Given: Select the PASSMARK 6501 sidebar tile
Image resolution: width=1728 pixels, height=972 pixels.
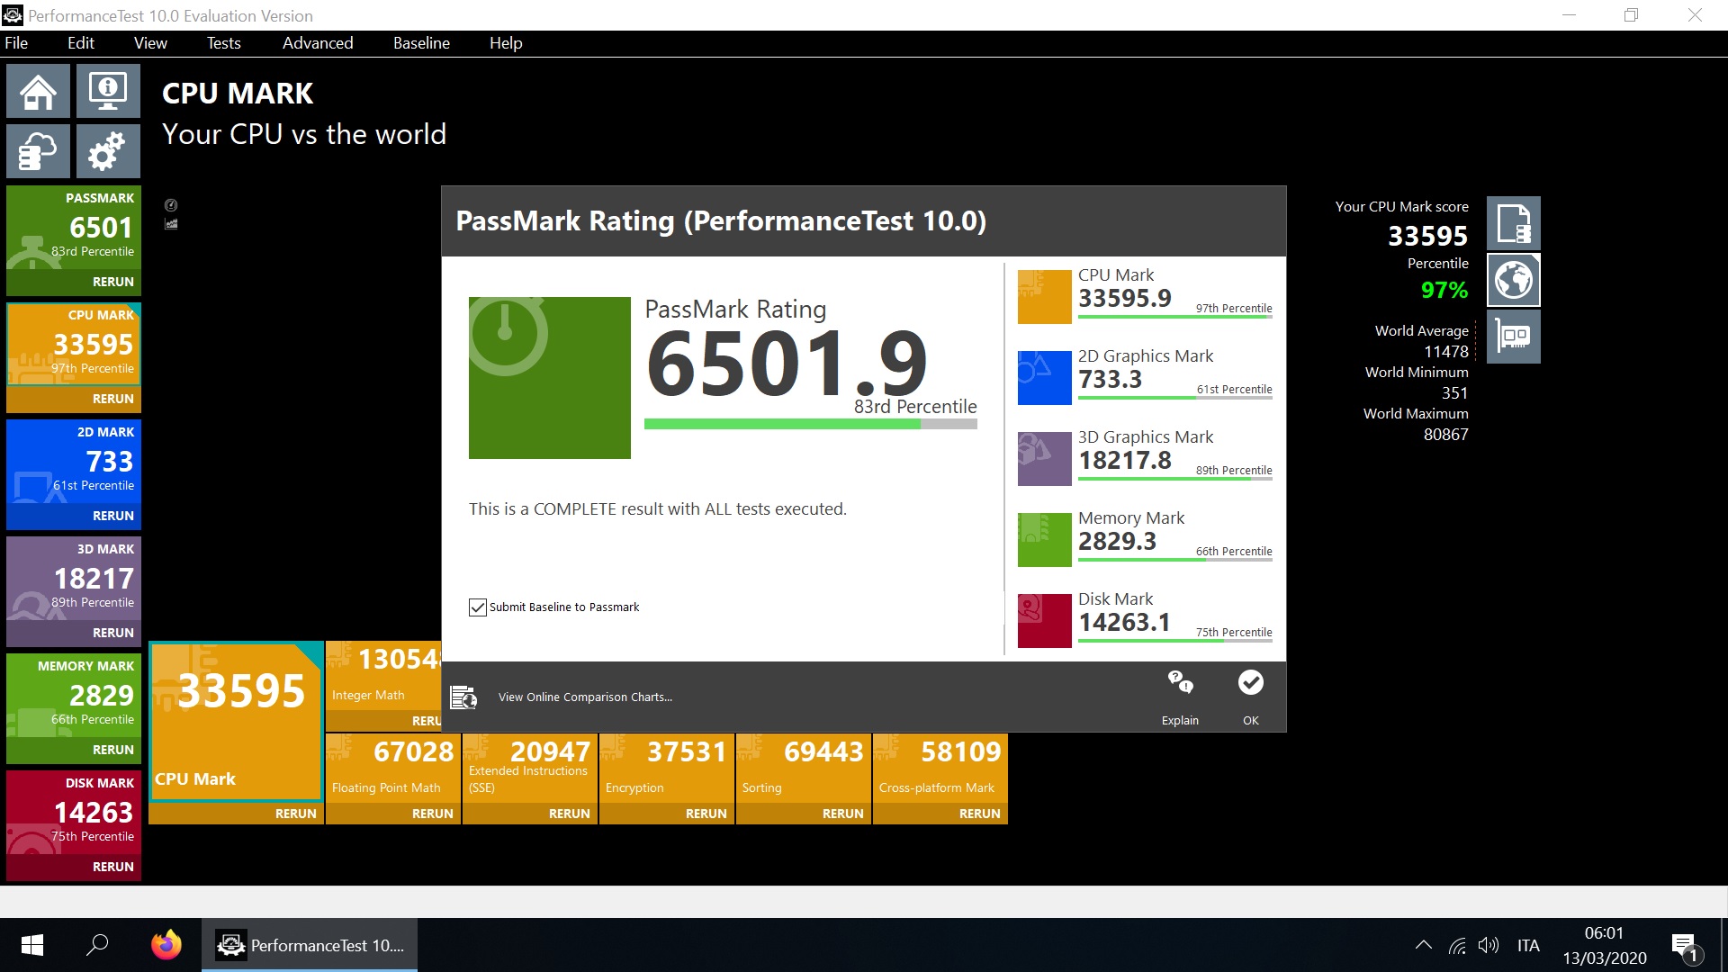Looking at the screenshot, I should point(74,228).
